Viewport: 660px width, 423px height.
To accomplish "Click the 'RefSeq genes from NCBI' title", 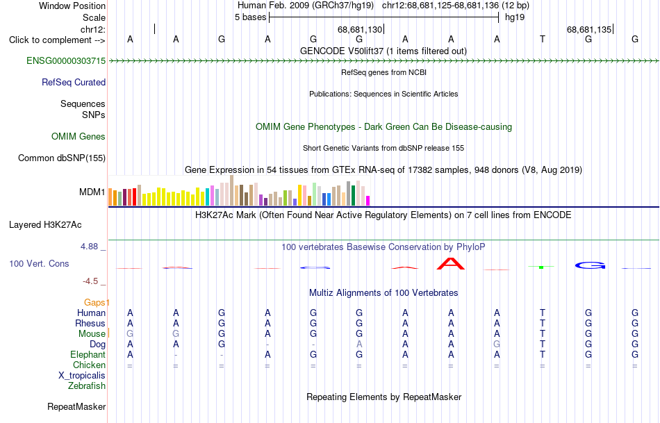I will (384, 72).
